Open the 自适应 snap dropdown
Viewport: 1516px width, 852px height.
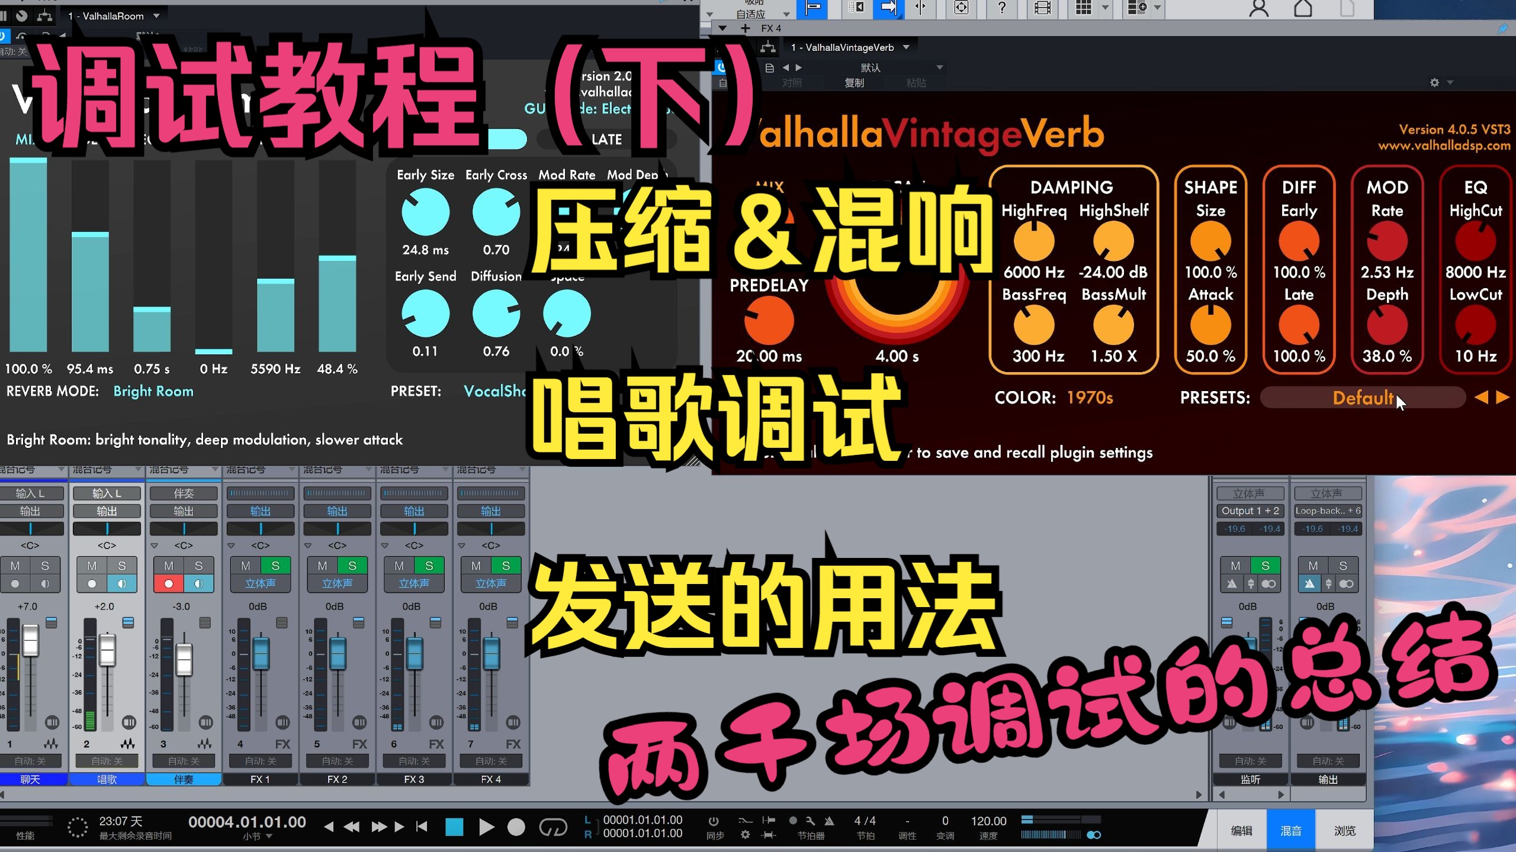click(x=786, y=13)
